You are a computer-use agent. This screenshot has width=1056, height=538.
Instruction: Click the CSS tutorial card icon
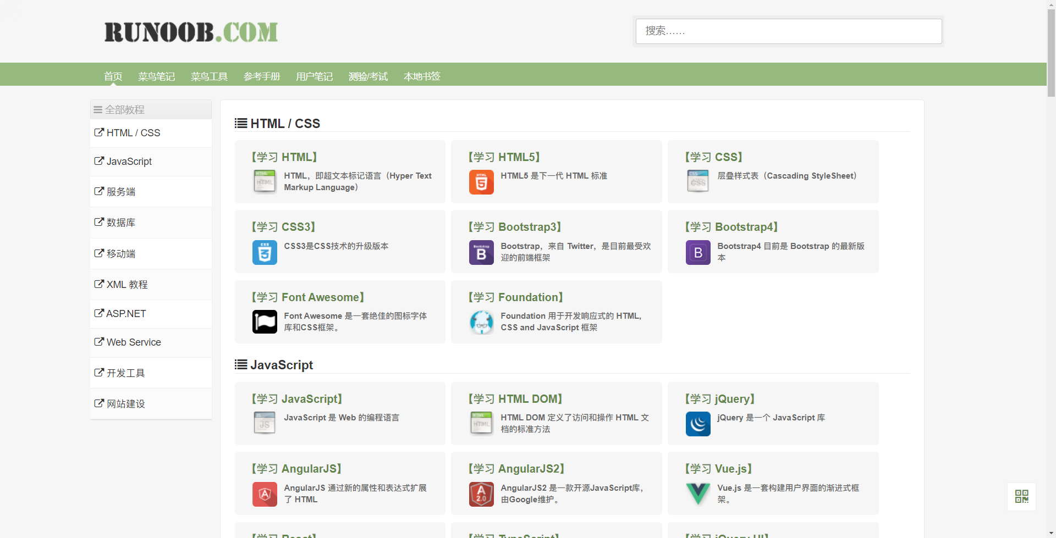click(x=698, y=182)
